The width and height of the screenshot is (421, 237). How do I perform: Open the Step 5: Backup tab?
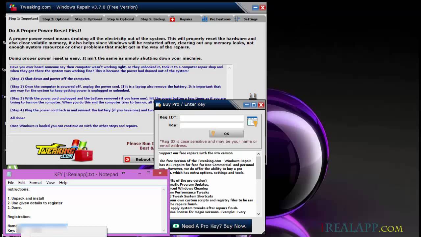[153, 19]
